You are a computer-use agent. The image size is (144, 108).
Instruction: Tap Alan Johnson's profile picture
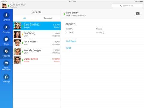tap(4, 6)
